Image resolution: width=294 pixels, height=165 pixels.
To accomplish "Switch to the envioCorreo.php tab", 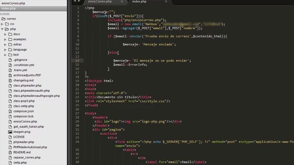I will [x=100, y=1].
